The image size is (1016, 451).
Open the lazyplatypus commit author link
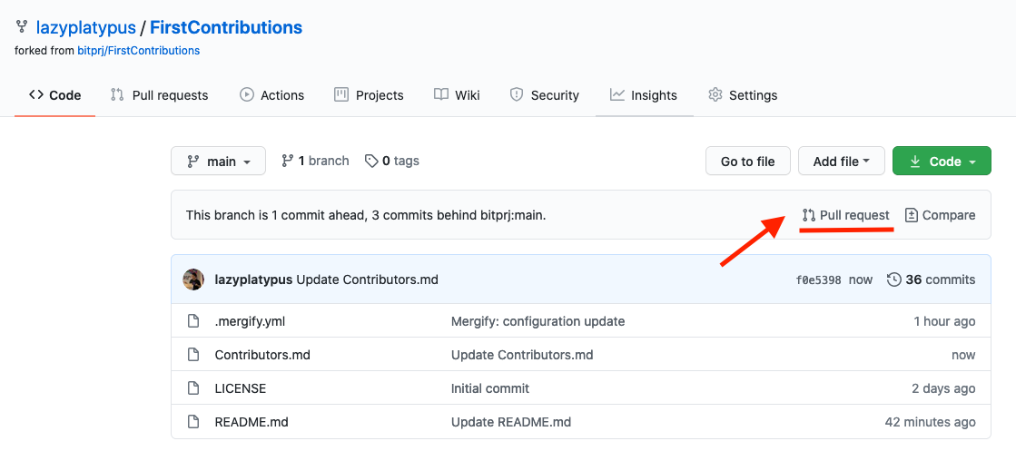(x=253, y=279)
